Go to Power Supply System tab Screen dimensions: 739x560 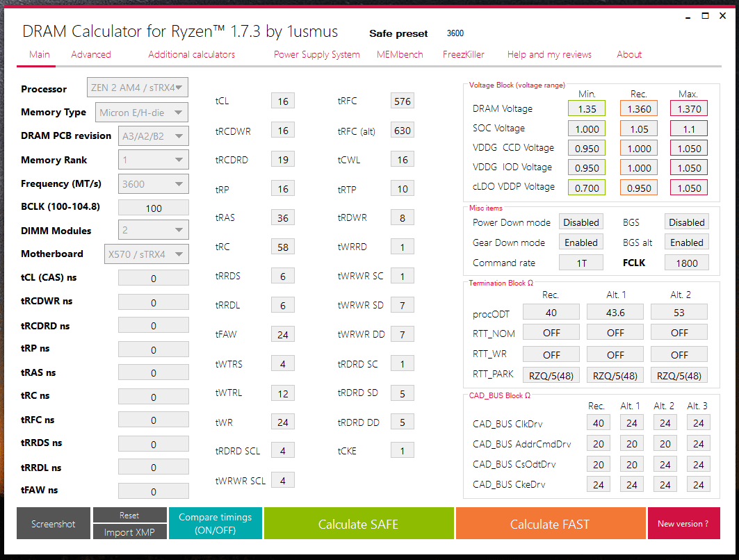click(x=317, y=55)
